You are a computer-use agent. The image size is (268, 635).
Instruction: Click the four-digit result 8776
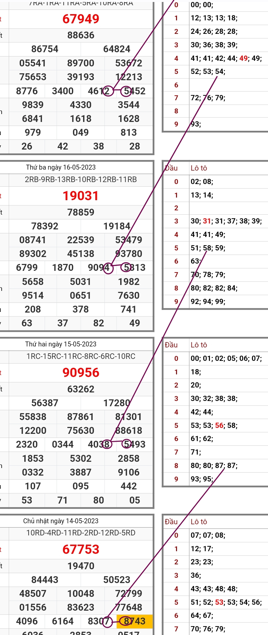point(27,91)
